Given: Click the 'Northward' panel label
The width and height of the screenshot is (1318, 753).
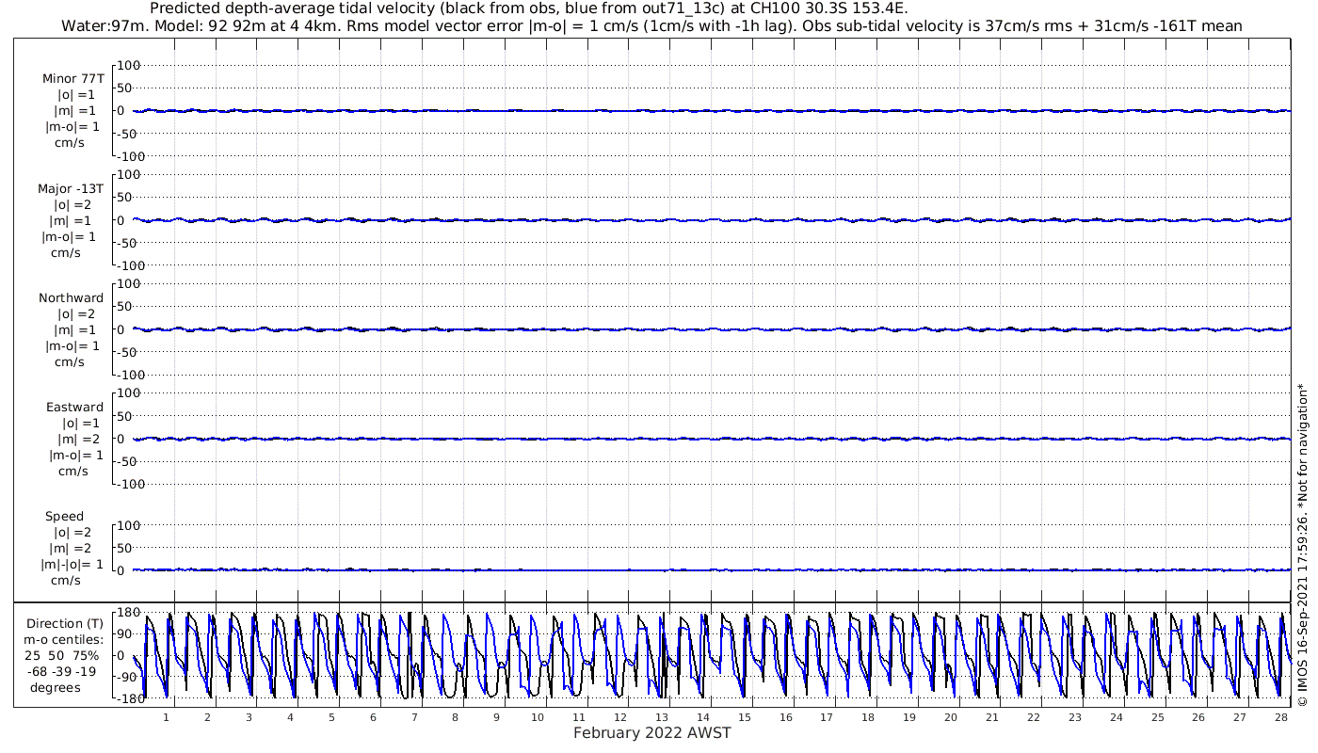Looking at the screenshot, I should [x=72, y=298].
